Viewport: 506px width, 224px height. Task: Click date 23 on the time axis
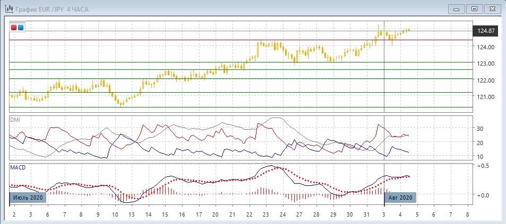tap(265, 215)
